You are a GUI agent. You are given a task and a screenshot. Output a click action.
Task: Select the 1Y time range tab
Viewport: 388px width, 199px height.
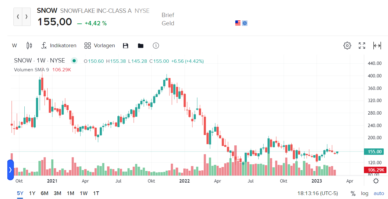tap(32, 193)
